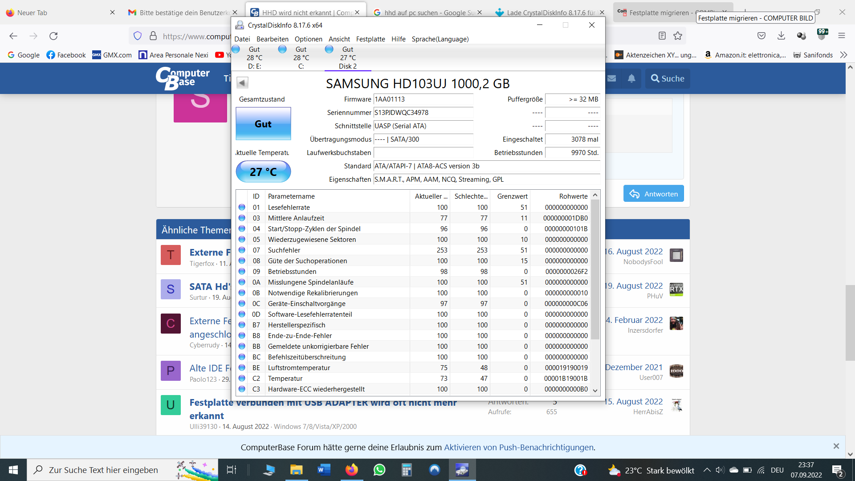Click the Antworten reply button
The width and height of the screenshot is (855, 481).
coord(653,194)
